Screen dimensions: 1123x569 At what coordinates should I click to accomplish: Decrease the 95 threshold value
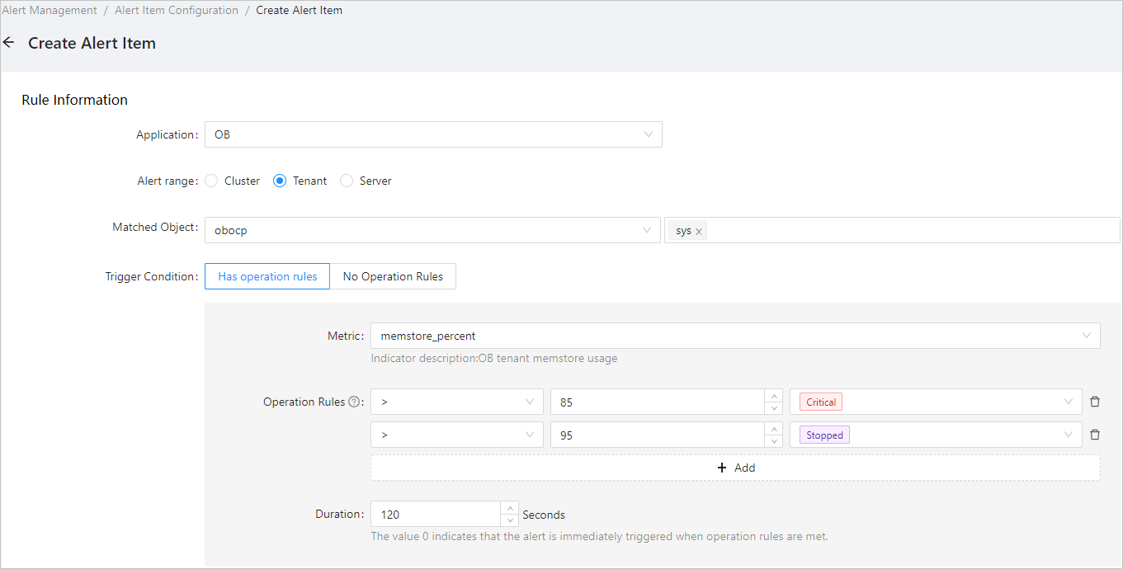(x=774, y=441)
